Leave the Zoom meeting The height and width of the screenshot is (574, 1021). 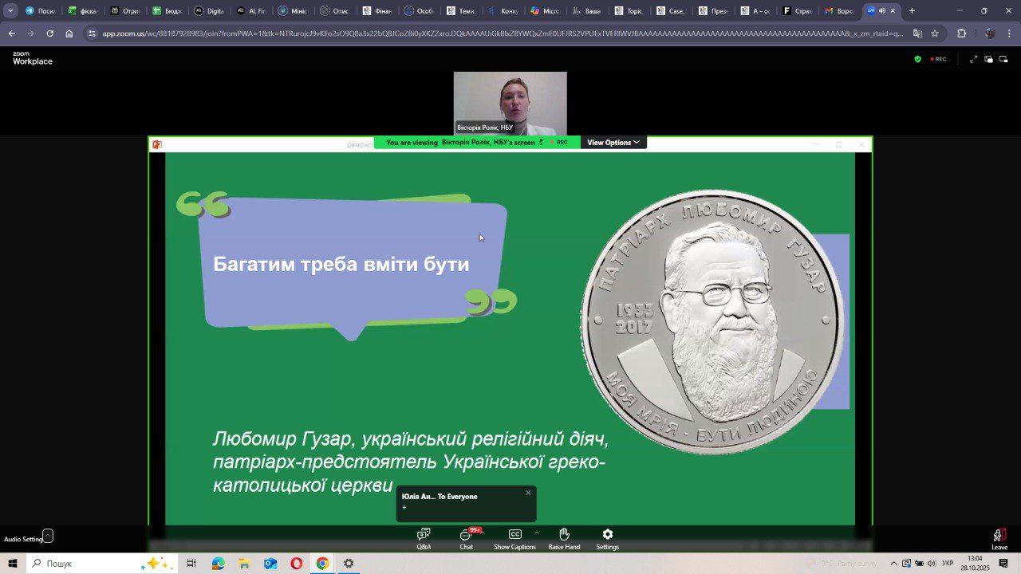[x=999, y=539]
